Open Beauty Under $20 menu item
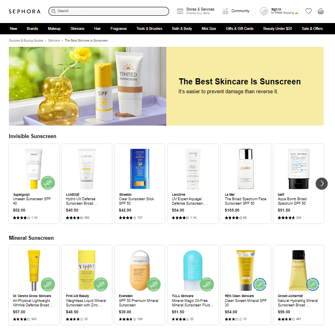Screen dimensions: 335x331 278,29
